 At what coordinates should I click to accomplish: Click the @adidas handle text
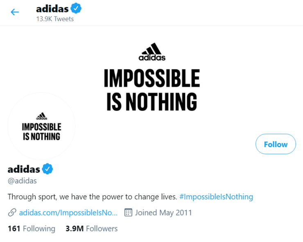click(x=23, y=181)
